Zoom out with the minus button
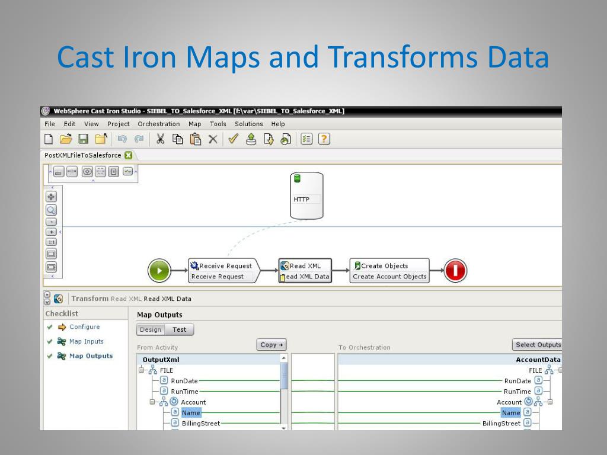This screenshot has height=455, width=607. click(51, 222)
